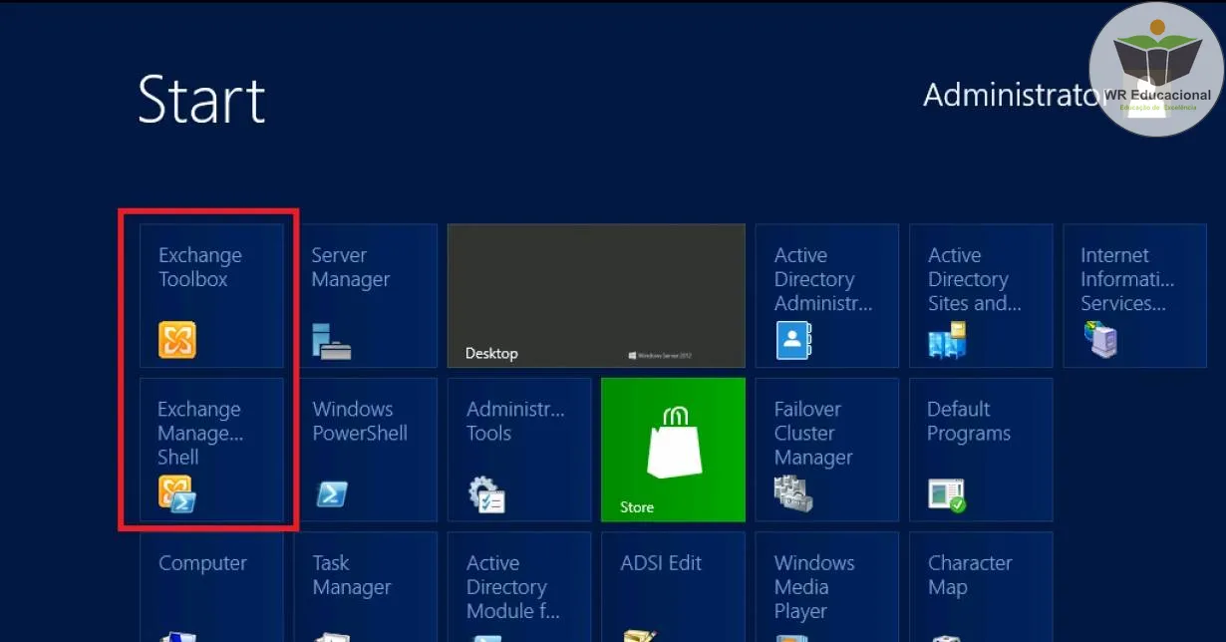Open the Exchange Toolbox tile
Viewport: 1226px width, 642px height.
point(211,295)
